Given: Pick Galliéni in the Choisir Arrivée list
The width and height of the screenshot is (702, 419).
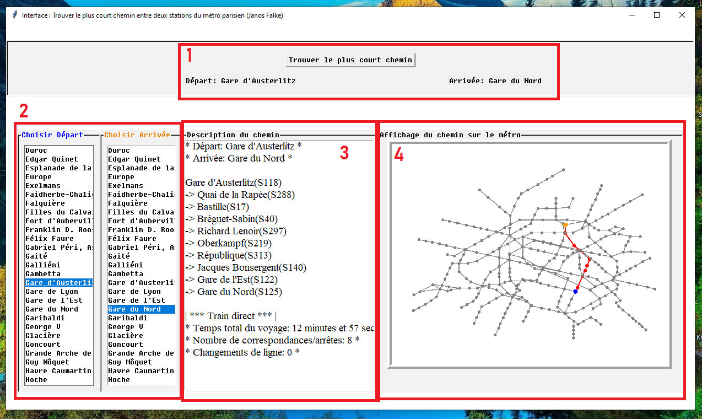Looking at the screenshot, I should pos(141,265).
